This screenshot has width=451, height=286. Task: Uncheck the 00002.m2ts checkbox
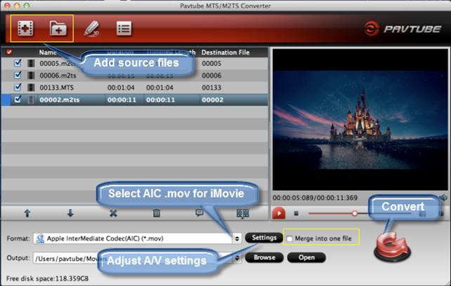click(x=18, y=100)
